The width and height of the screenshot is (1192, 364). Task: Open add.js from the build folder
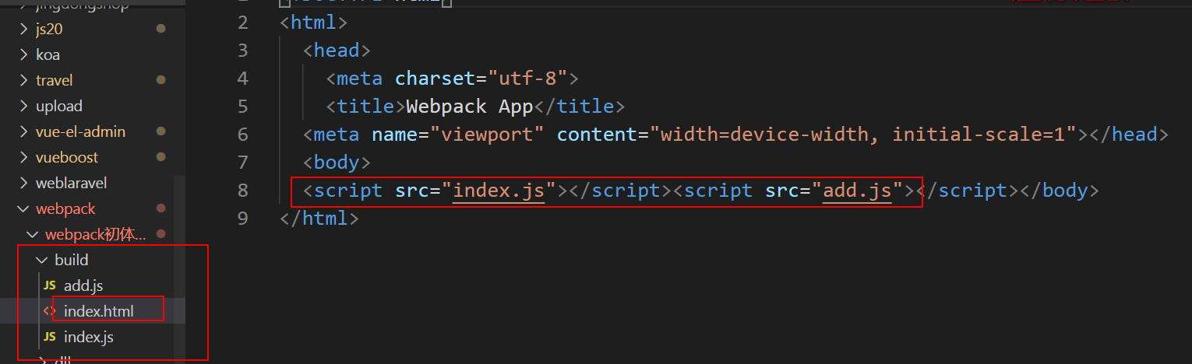coord(83,285)
